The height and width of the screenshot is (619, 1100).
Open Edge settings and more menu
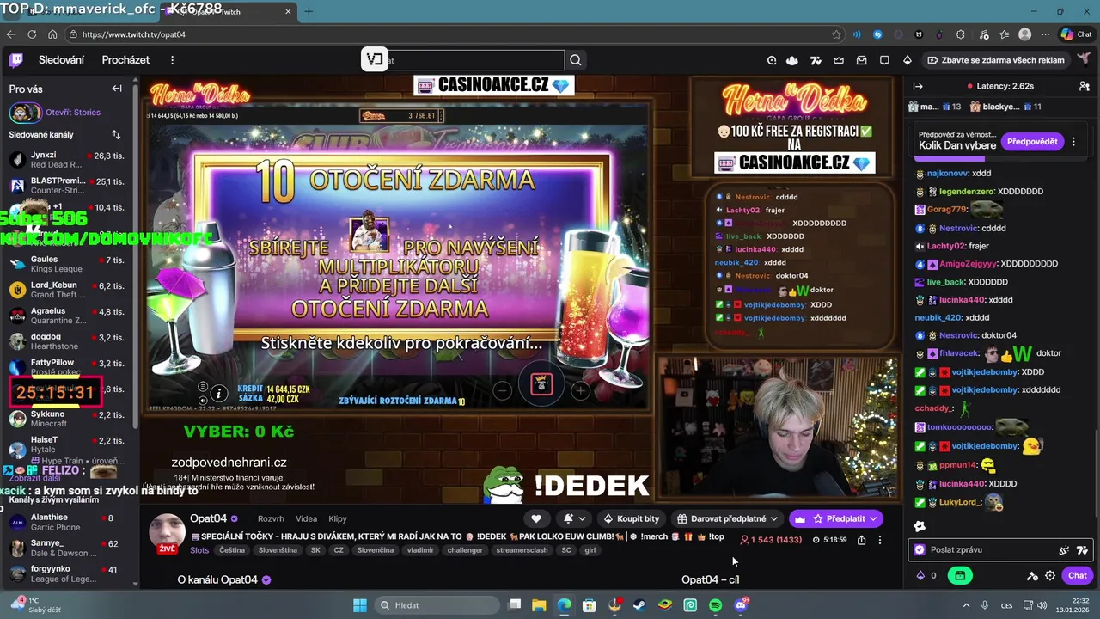[x=1045, y=34]
